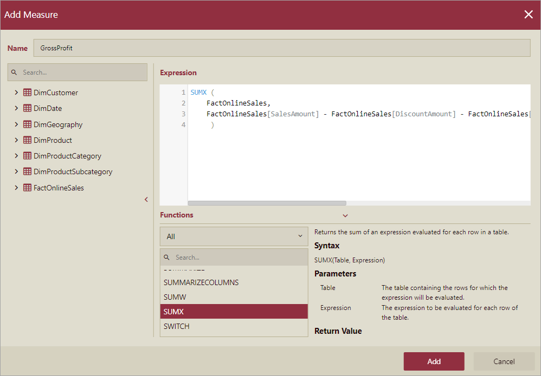The width and height of the screenshot is (541, 376).
Task: Click the DimCustomer table icon
Action: click(x=27, y=93)
